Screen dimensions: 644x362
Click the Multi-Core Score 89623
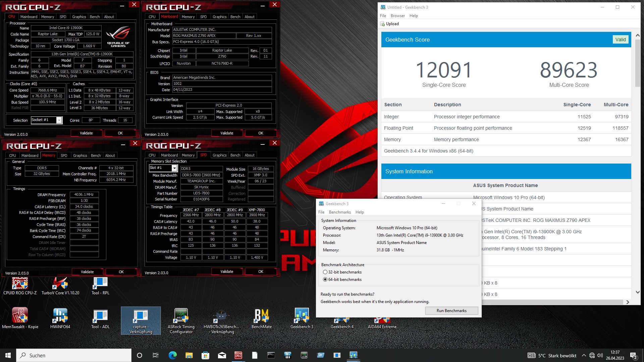569,70
